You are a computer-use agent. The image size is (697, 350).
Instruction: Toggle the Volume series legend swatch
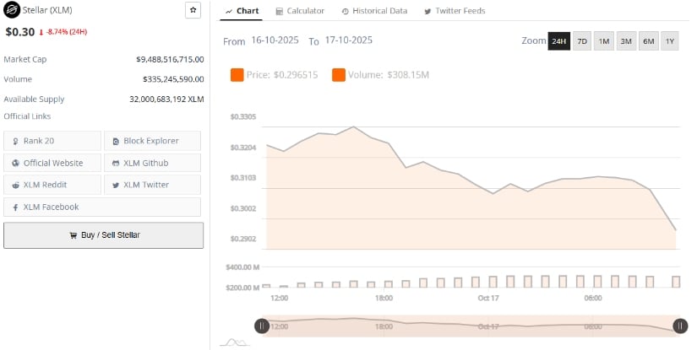point(339,75)
